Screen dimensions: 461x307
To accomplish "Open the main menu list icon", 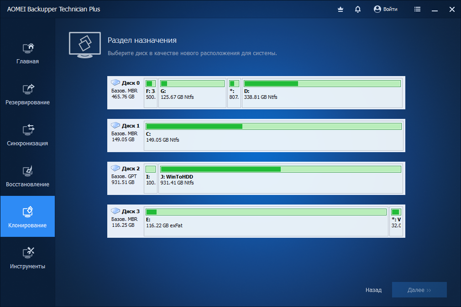I will click(417, 10).
